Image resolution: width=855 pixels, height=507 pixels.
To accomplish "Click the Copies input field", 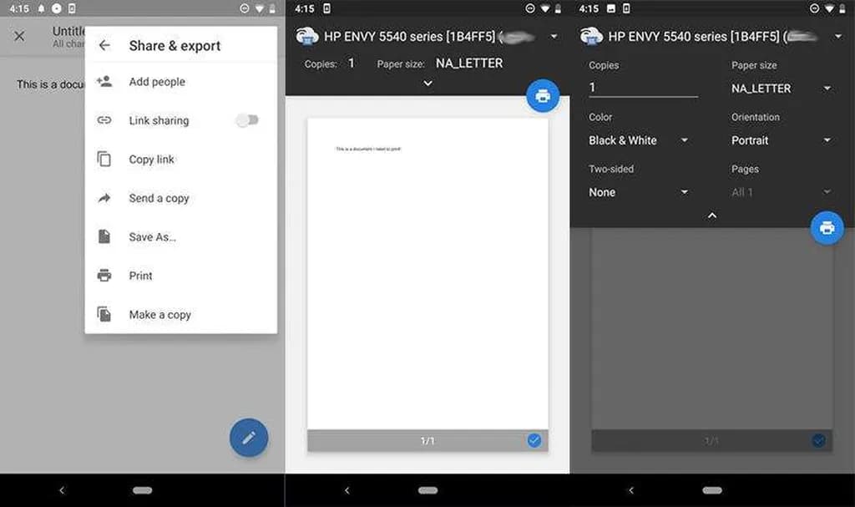I will (642, 88).
